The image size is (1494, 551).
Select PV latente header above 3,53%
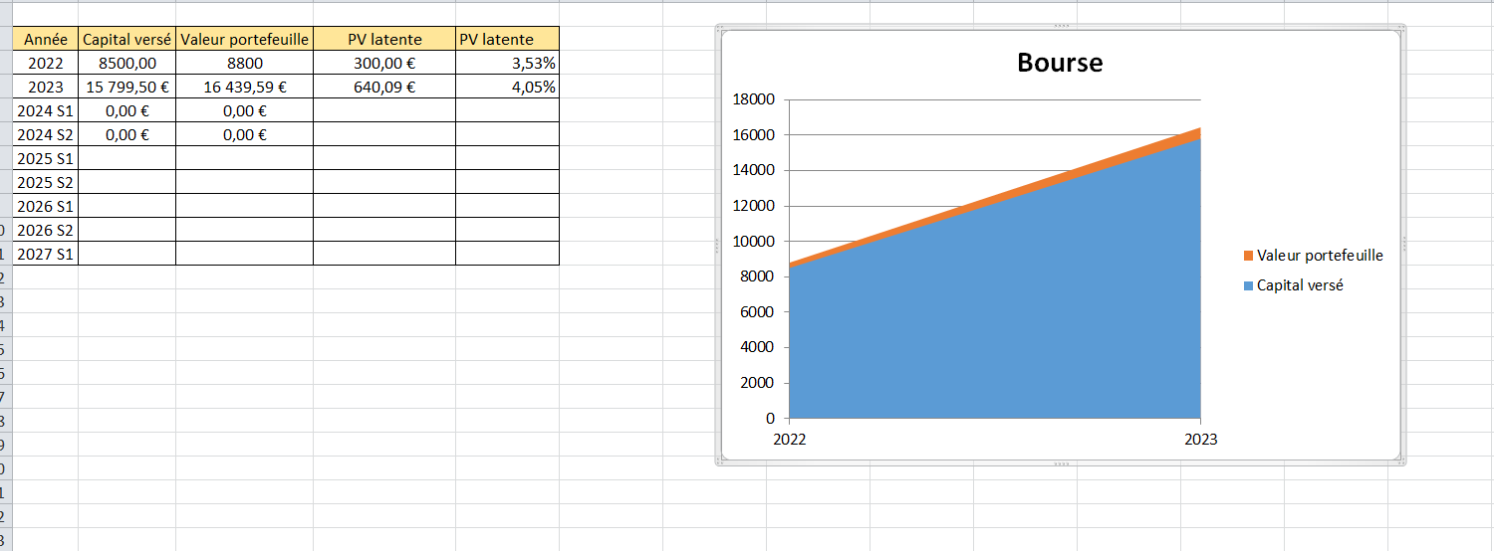pos(507,39)
